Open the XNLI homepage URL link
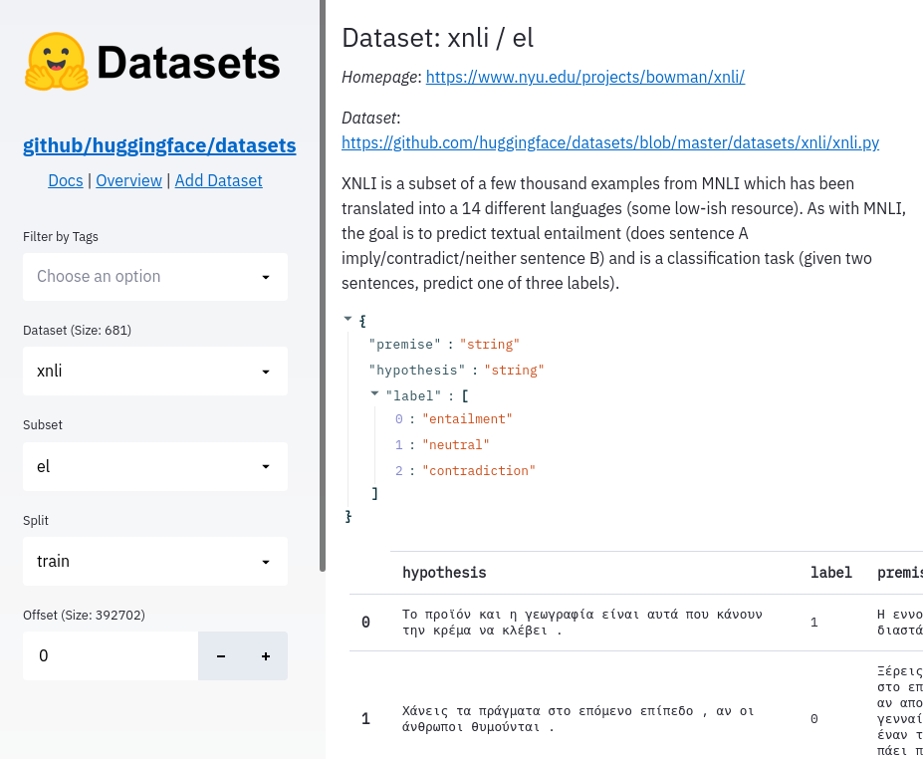 [584, 77]
